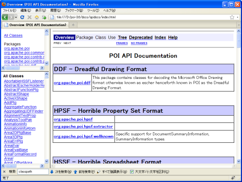Select the Overview (POI API Documentation) tab
242x182 pixels.
coord(35,25)
